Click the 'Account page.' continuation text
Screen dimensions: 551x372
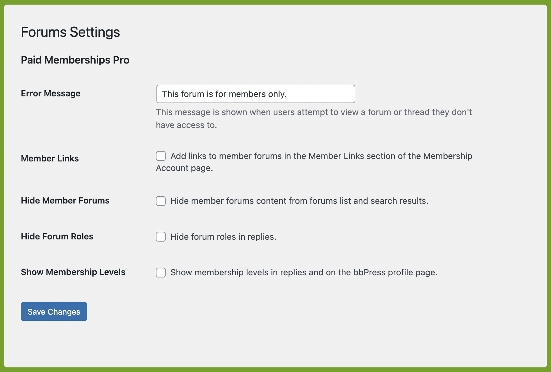[x=184, y=168]
